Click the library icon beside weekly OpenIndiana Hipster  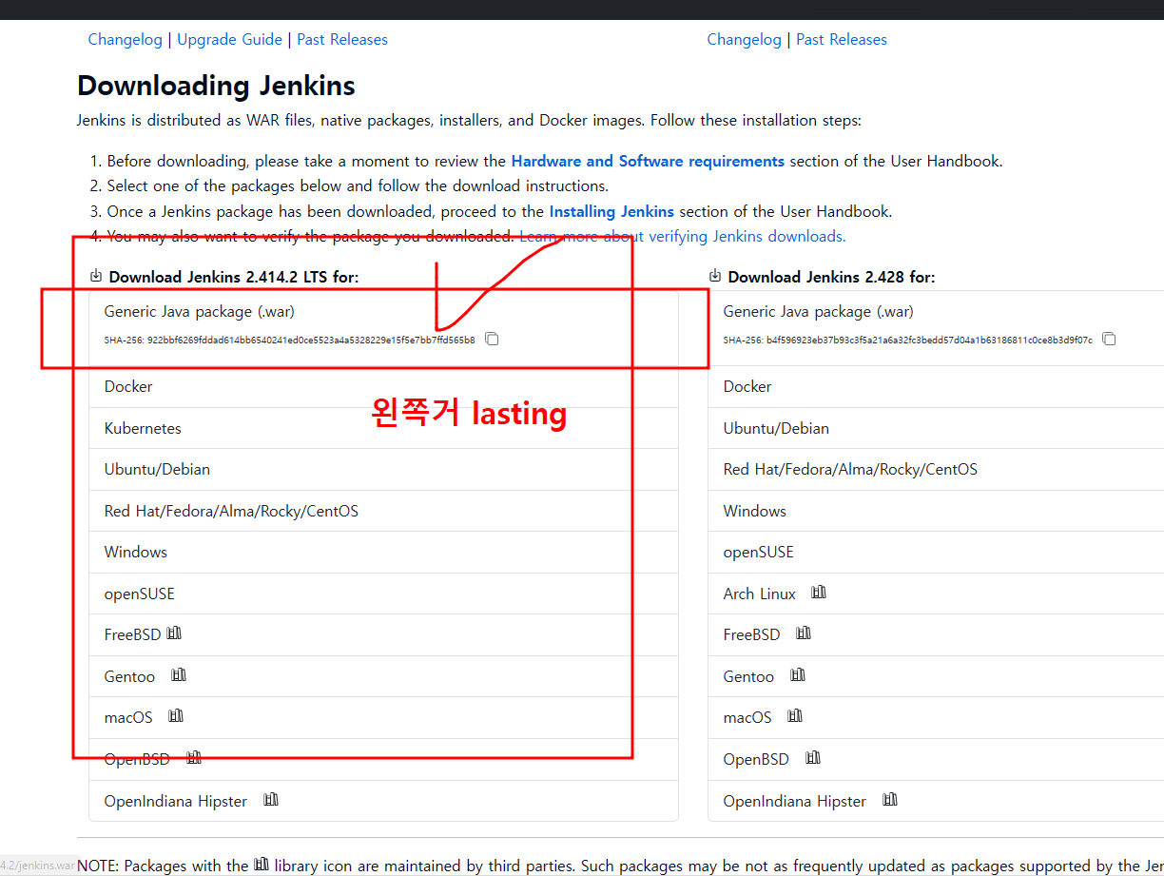click(890, 800)
